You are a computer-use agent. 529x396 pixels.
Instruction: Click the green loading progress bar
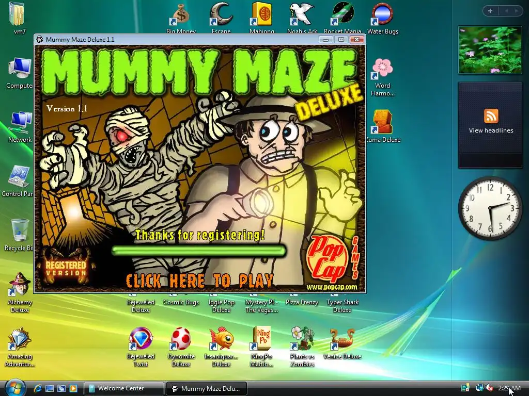[199, 251]
